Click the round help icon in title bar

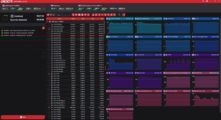203,1
